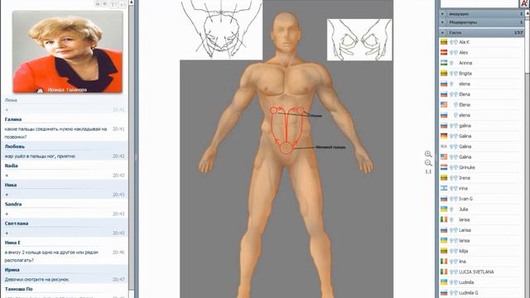Image resolution: width=530 pixels, height=298 pixels.
Task: Click the Israeli flag icon beside irina
Action: point(444,188)
